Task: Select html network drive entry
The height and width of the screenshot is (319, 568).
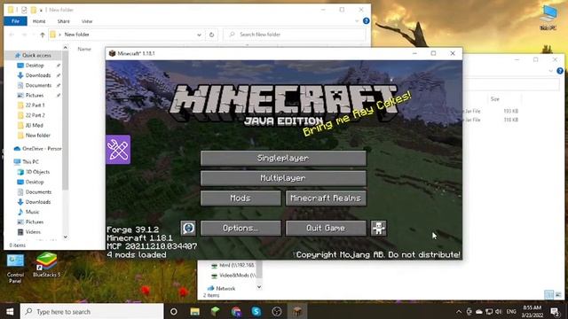Action: 237,265
